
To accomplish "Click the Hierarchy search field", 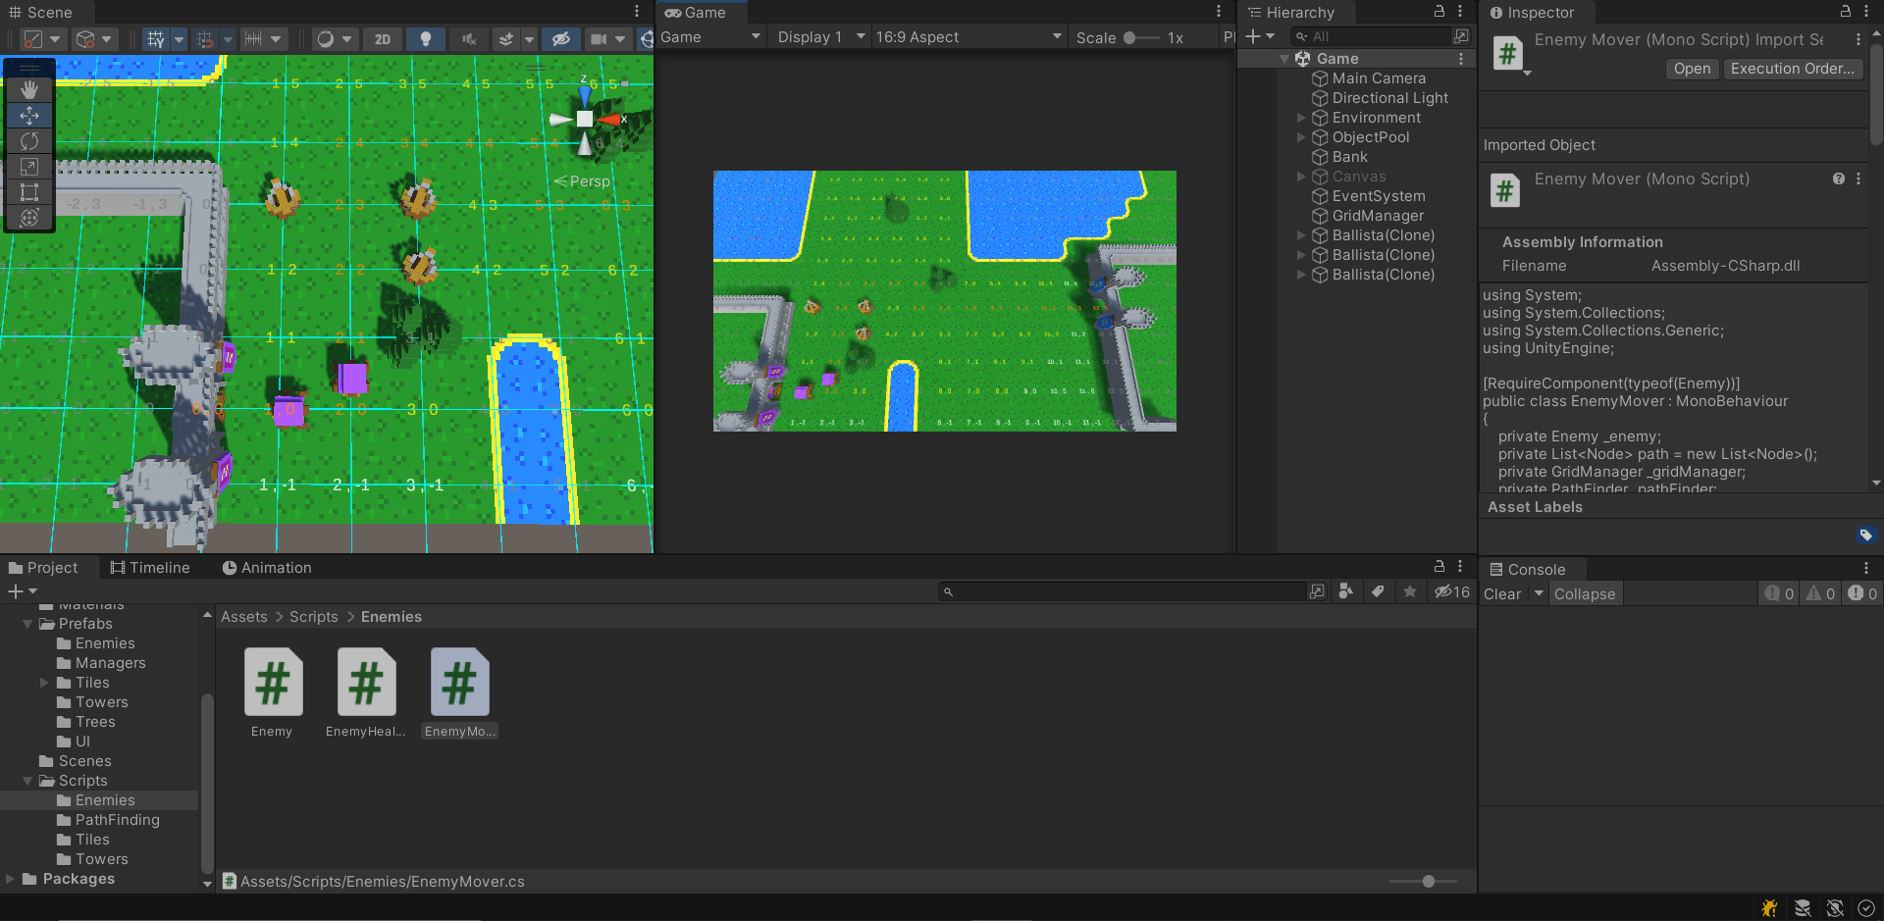I will click(1370, 36).
